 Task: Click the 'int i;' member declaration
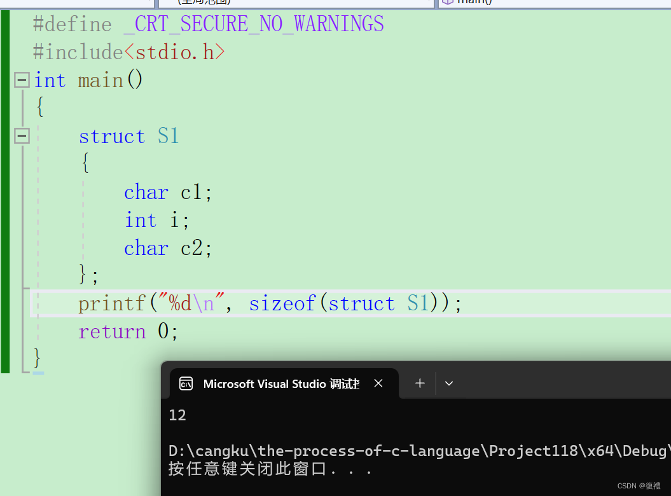[x=156, y=221]
